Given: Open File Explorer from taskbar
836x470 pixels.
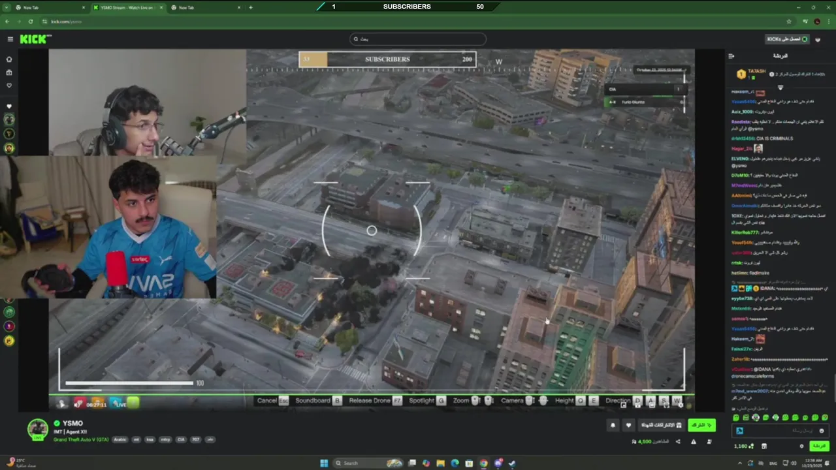Looking at the screenshot, I should pos(440,463).
